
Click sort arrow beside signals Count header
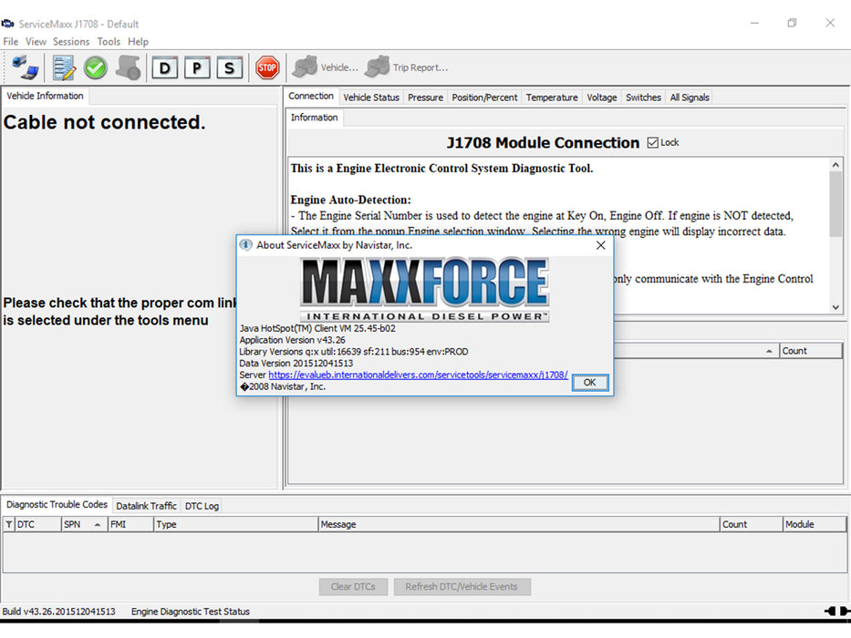pyautogui.click(x=769, y=352)
